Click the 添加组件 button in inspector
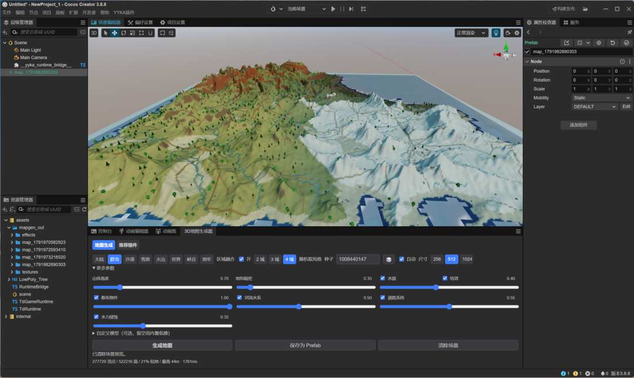The height and width of the screenshot is (378, 634). [578, 125]
